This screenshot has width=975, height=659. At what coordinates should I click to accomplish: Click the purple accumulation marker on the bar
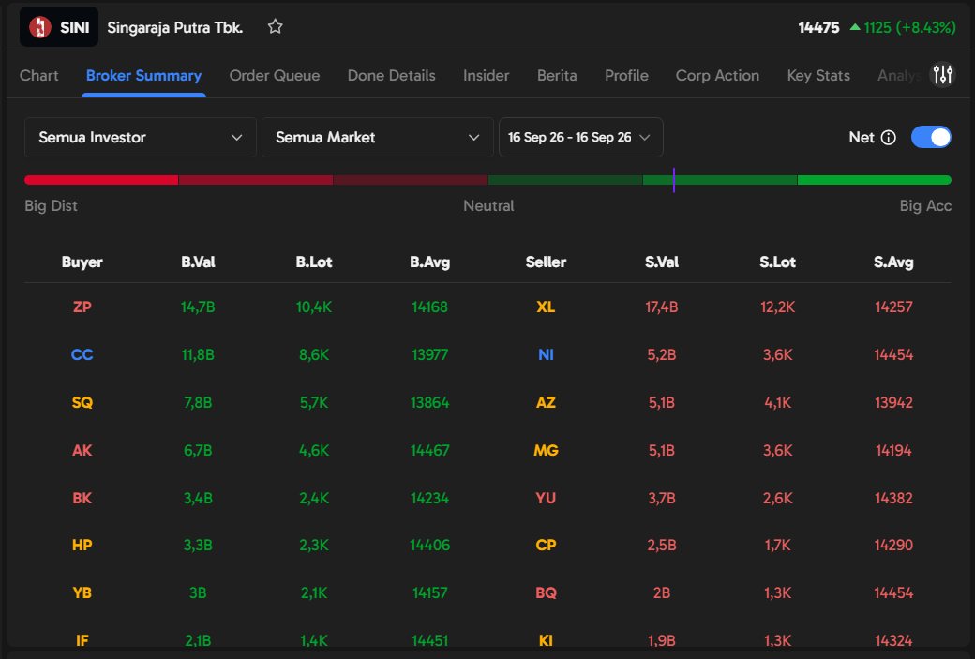(673, 180)
